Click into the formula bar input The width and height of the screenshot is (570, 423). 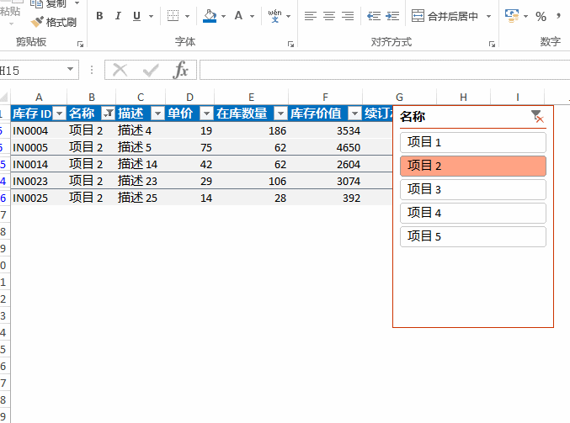click(x=379, y=71)
